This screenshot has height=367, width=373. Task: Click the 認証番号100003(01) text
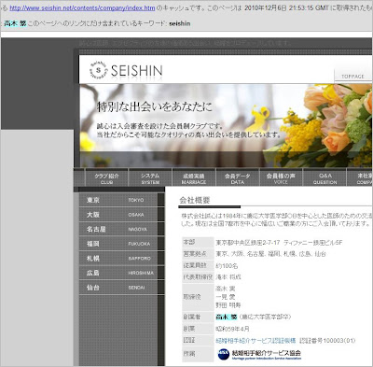point(327,341)
